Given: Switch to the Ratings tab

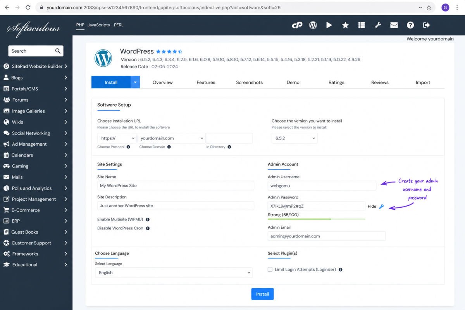Looking at the screenshot, I should click(336, 83).
